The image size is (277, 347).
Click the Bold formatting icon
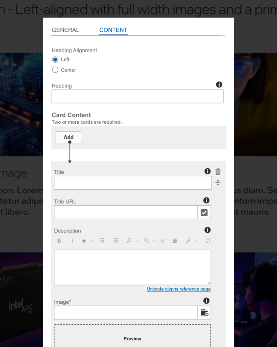click(59, 241)
